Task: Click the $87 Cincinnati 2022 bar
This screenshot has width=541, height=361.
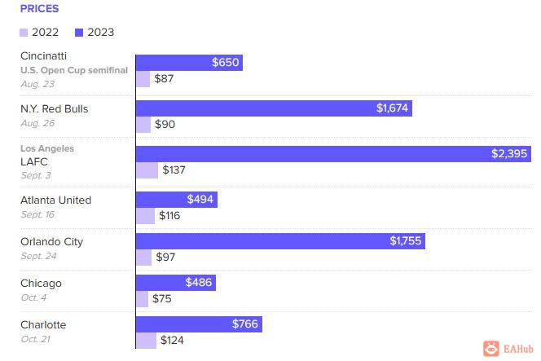Action: click(x=143, y=79)
